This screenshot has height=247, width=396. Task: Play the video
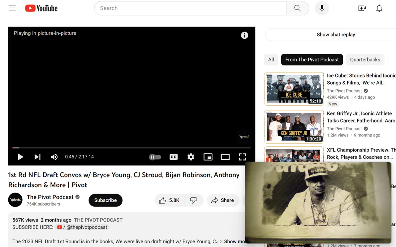click(20, 157)
